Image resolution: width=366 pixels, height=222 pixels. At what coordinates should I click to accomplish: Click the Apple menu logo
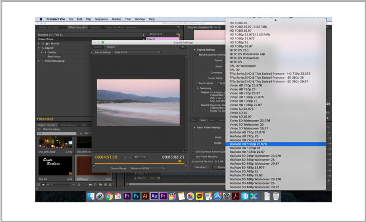click(x=41, y=19)
